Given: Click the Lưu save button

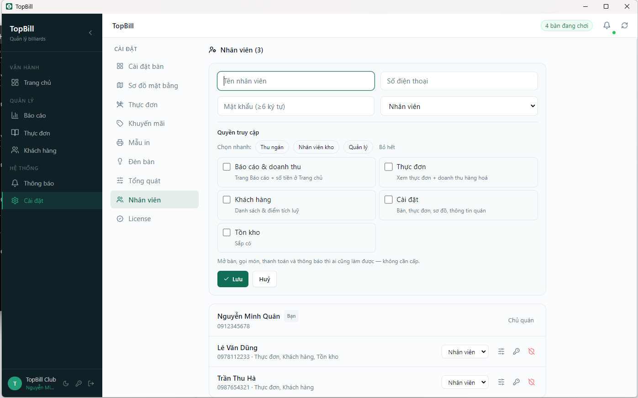Looking at the screenshot, I should click(x=233, y=279).
